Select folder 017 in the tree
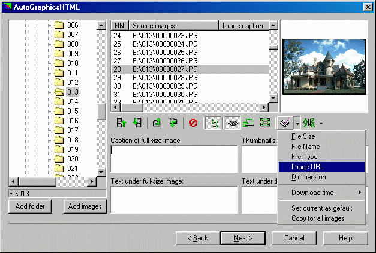The height and width of the screenshot is (253, 376). (x=73, y=130)
